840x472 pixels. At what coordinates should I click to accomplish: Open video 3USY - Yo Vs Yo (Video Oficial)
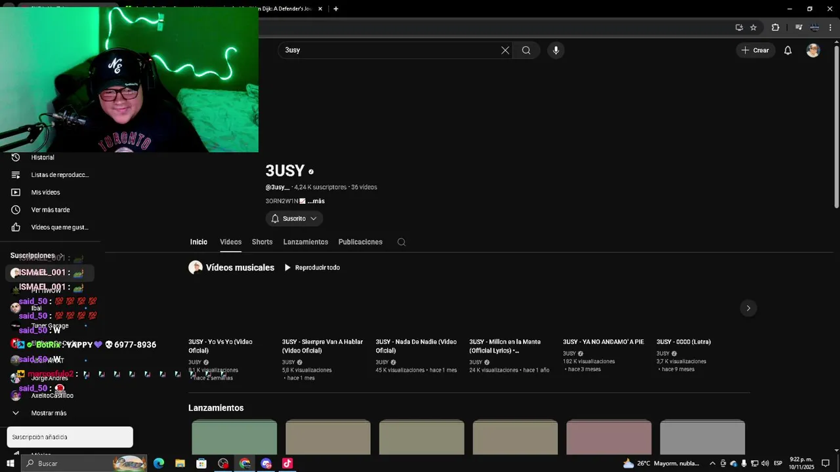coord(220,346)
